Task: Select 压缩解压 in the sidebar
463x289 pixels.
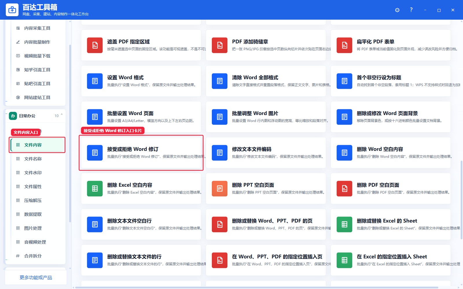Action: (37, 200)
